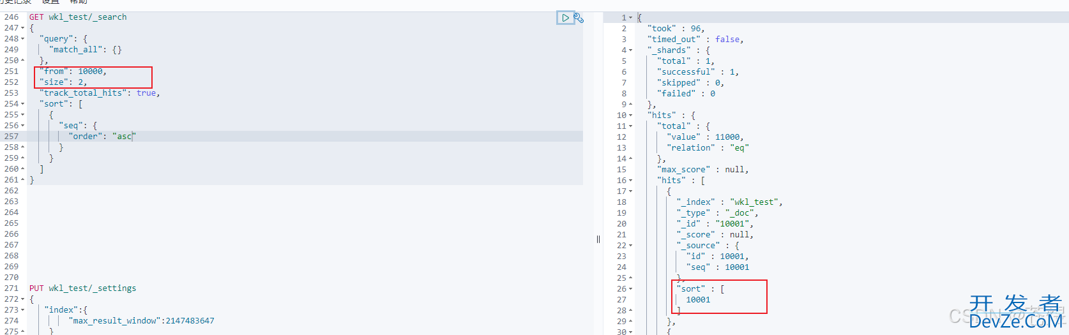Click the "skipped" : 0 response line
Image resolution: width=1069 pixels, height=335 pixels.
[x=690, y=83]
